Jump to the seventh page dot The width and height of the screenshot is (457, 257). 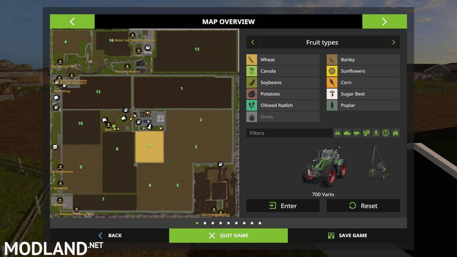244,223
